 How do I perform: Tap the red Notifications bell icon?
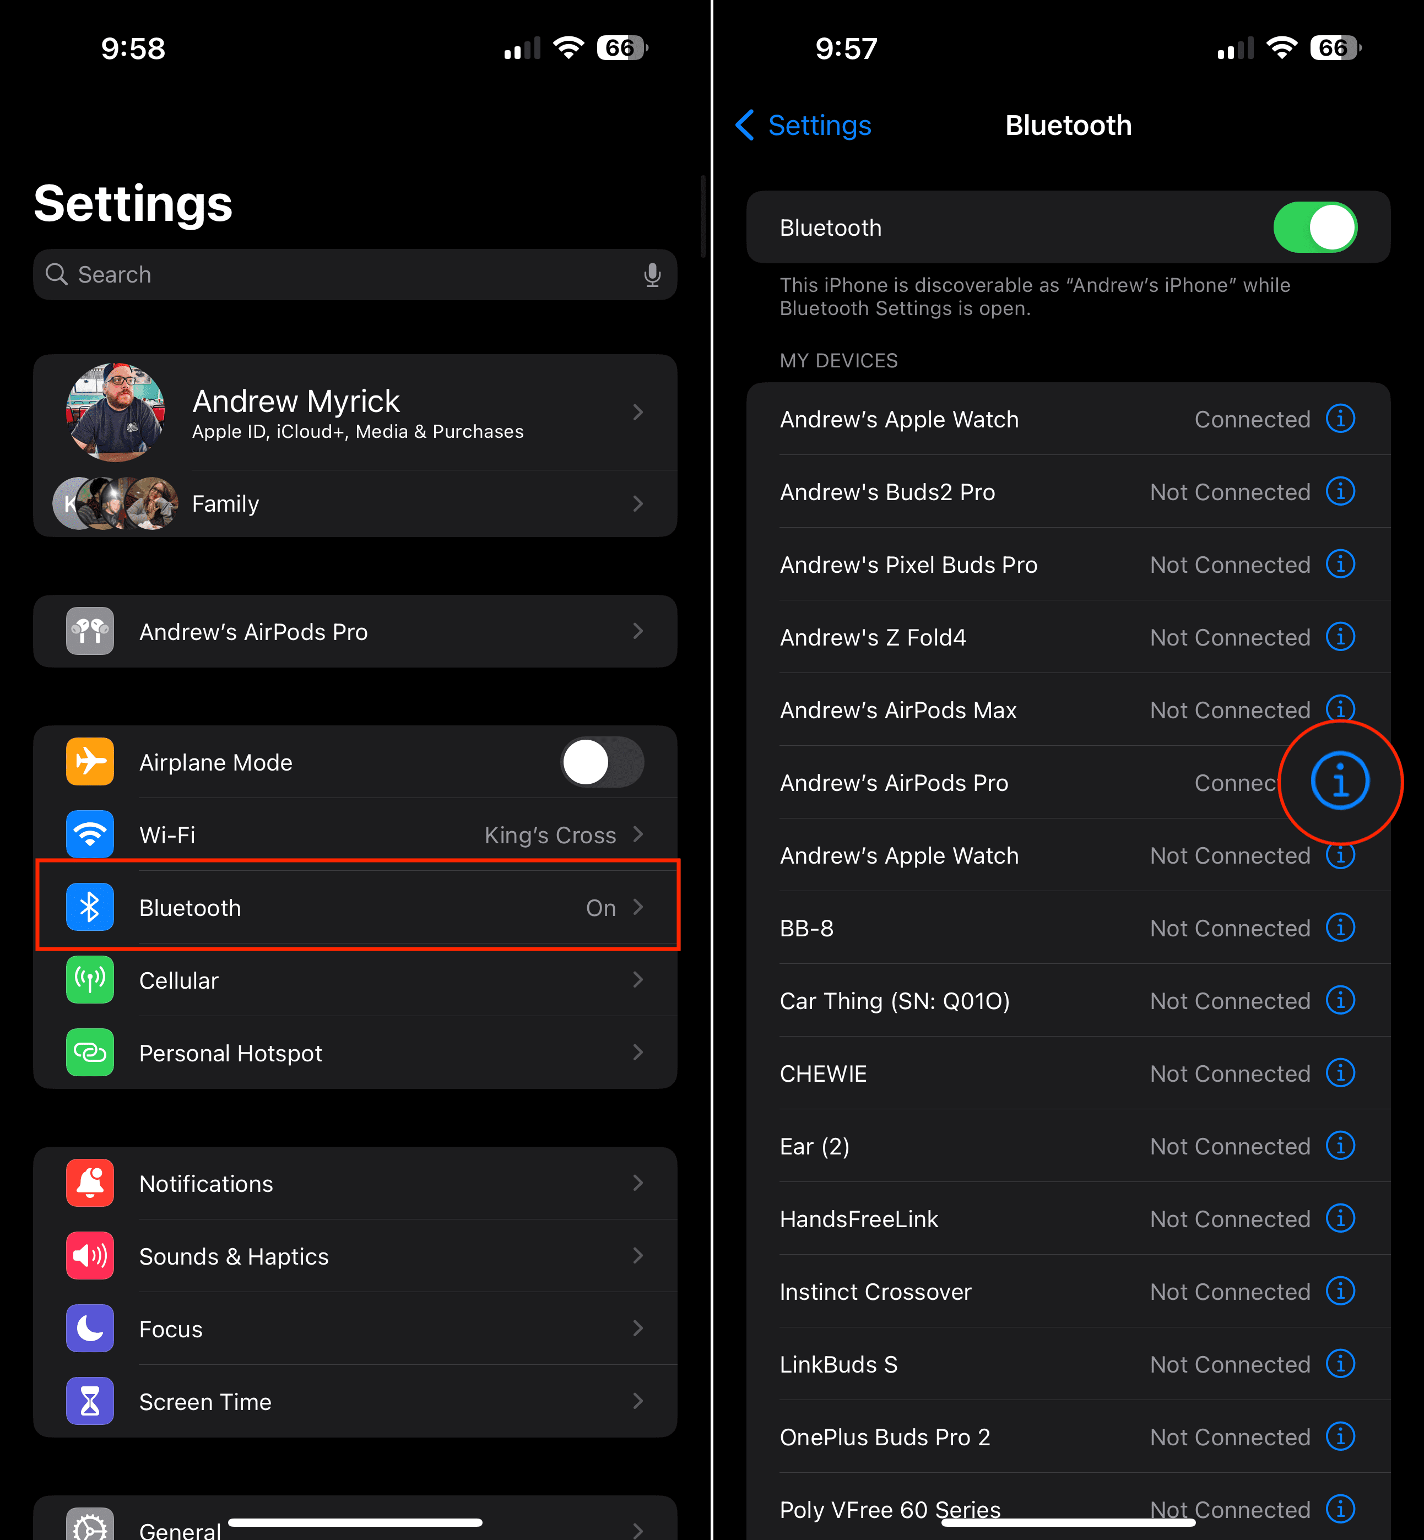point(90,1183)
